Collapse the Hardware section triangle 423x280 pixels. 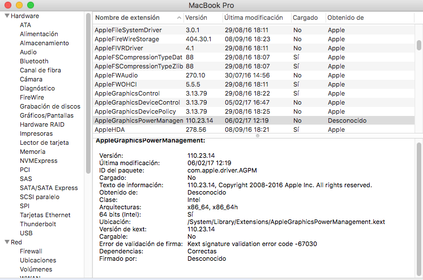(x=6, y=16)
